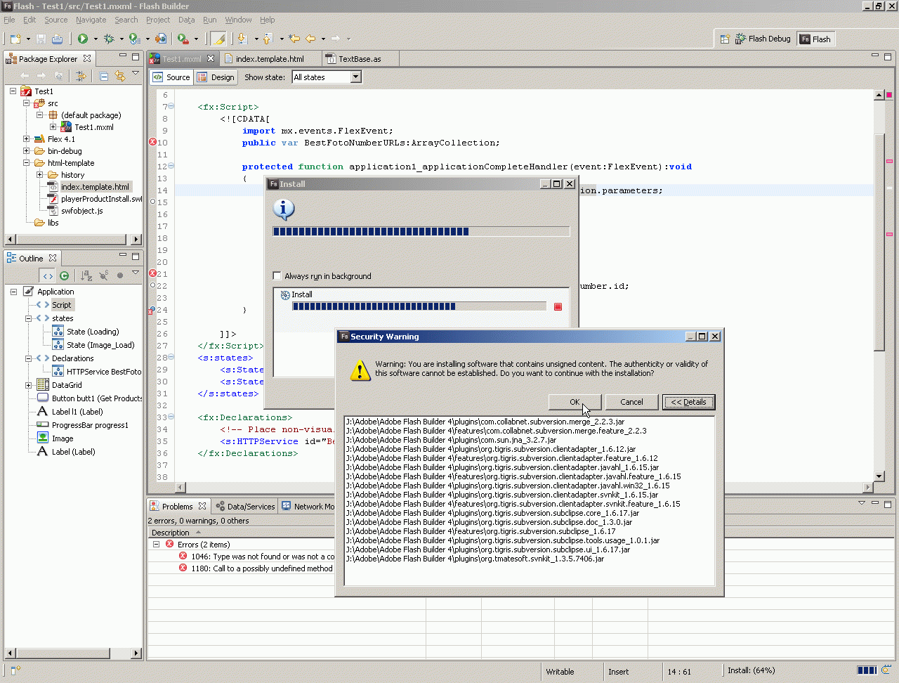Toggle MXML view button in Outline toolbar
Screen dimensions: 899x683
47,276
